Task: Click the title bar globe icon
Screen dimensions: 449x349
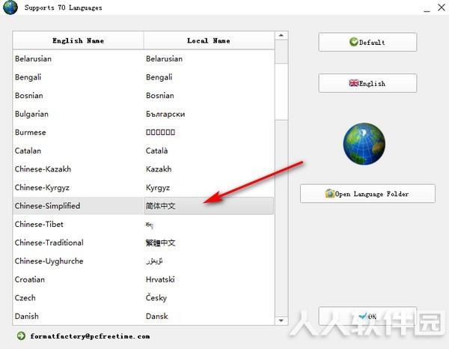Action: click(10, 7)
